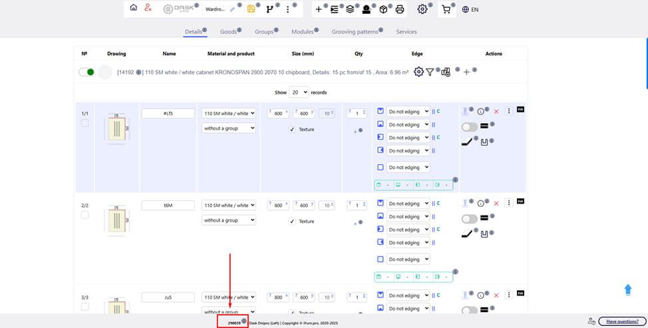Switch to the Goods tab
This screenshot has width=648, height=328.
coord(228,32)
